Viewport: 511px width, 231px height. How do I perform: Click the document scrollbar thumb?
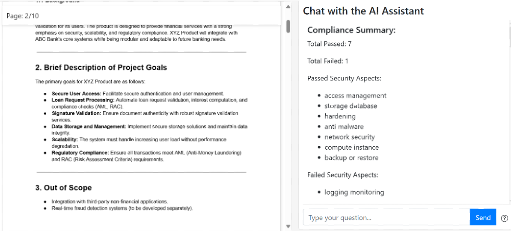click(x=288, y=26)
